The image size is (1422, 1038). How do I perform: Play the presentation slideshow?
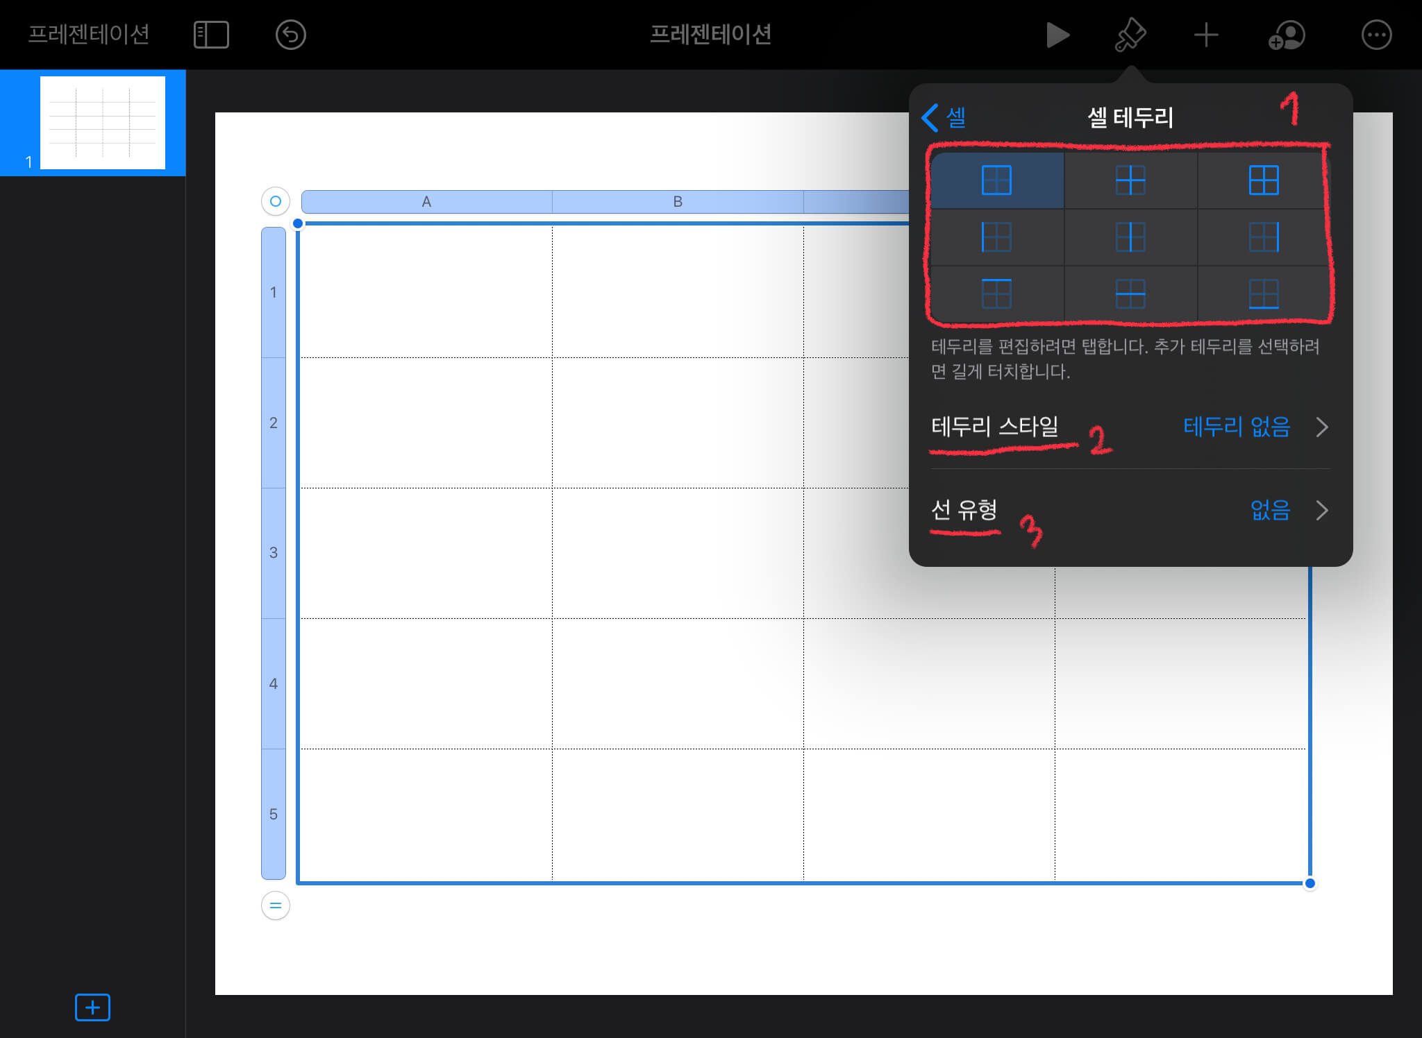1057,35
